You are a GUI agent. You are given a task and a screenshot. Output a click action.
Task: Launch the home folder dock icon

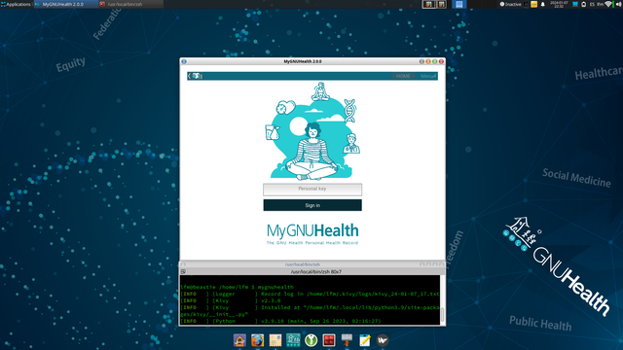tap(239, 340)
